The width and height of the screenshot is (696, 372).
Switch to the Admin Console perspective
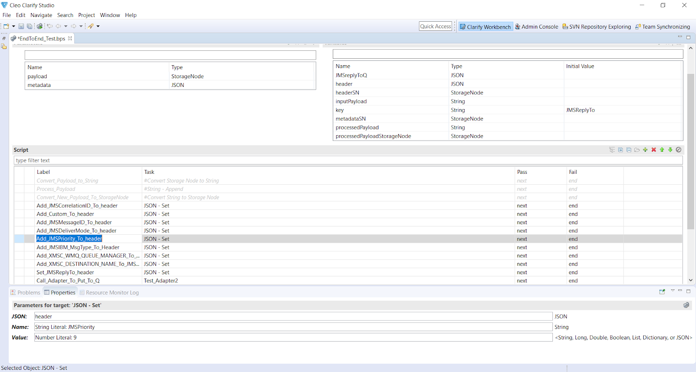pyautogui.click(x=536, y=27)
